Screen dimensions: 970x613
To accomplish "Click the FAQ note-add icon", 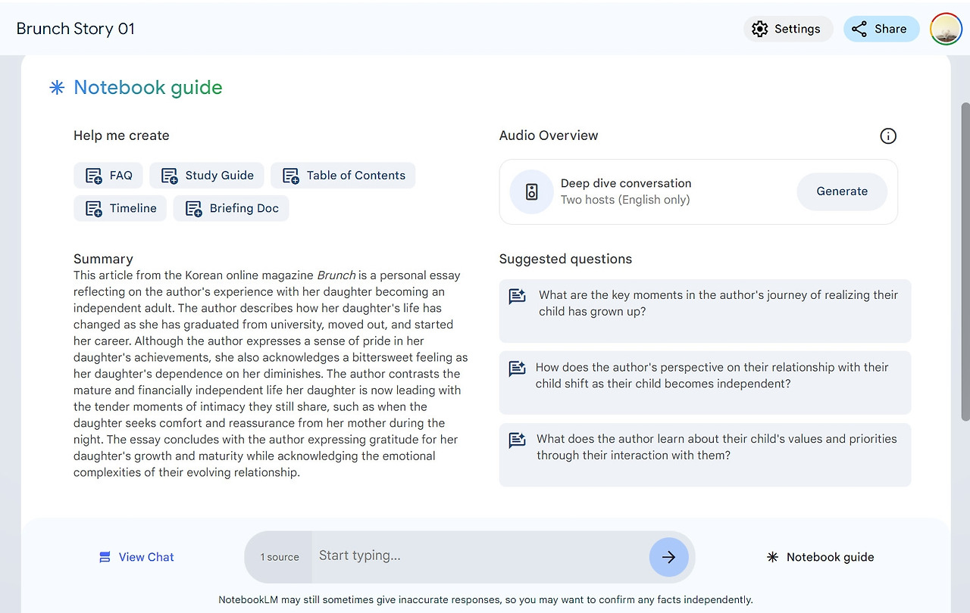I will click(94, 176).
